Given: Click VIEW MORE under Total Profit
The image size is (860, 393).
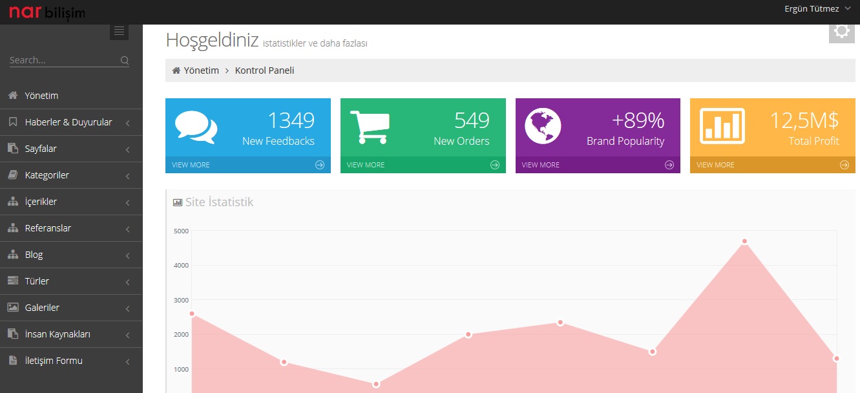Looking at the screenshot, I should pos(715,165).
